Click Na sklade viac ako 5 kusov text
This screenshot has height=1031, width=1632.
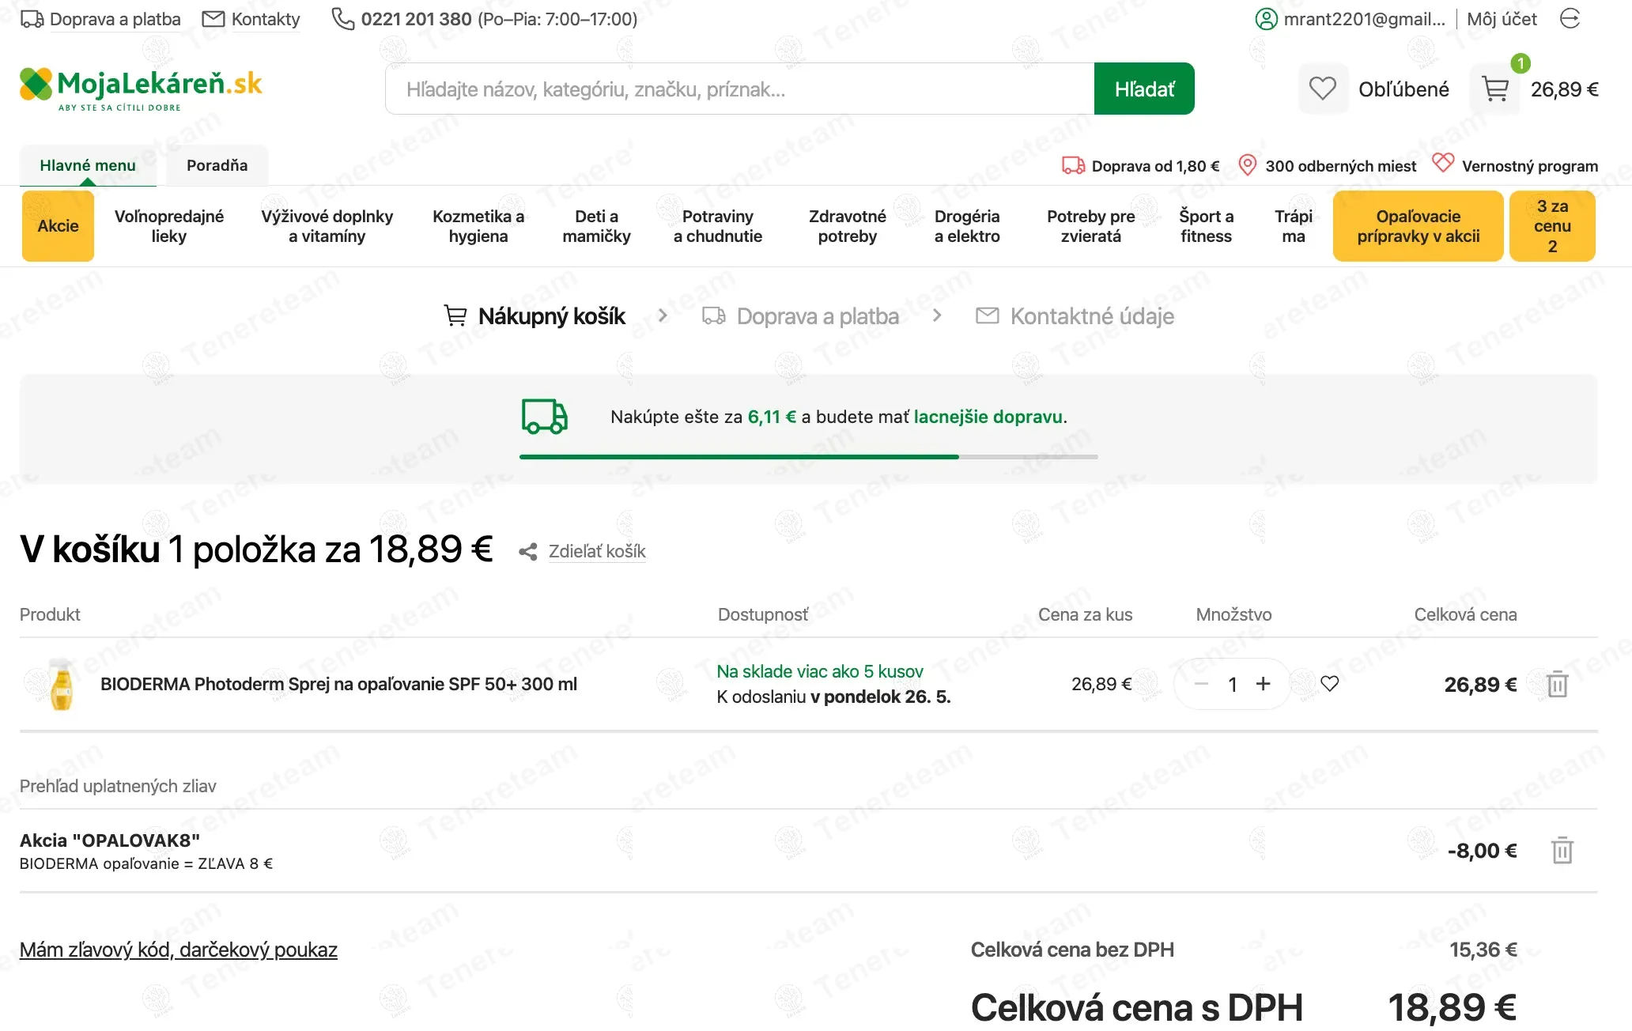(x=820, y=671)
